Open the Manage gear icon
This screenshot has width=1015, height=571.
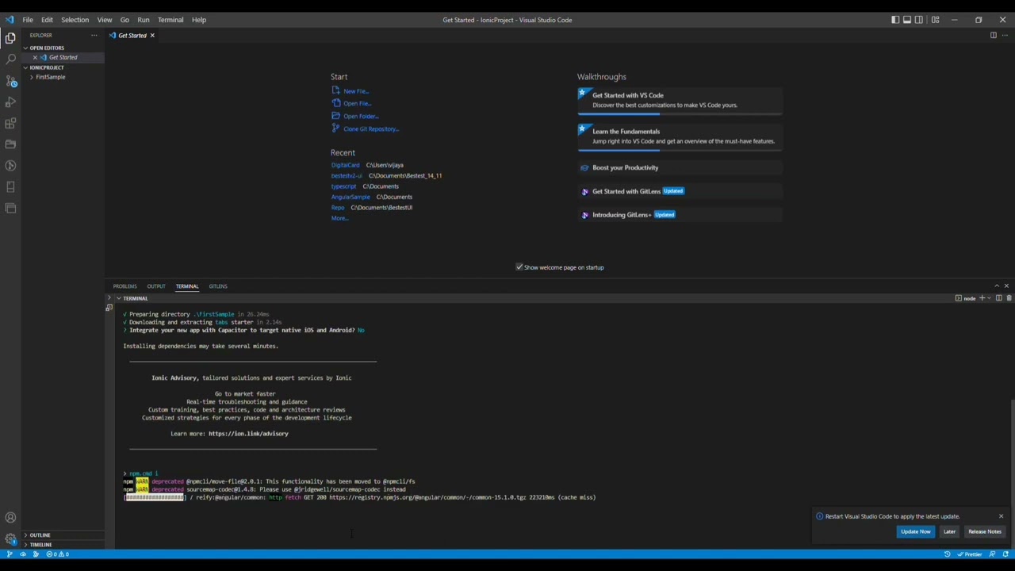point(10,538)
